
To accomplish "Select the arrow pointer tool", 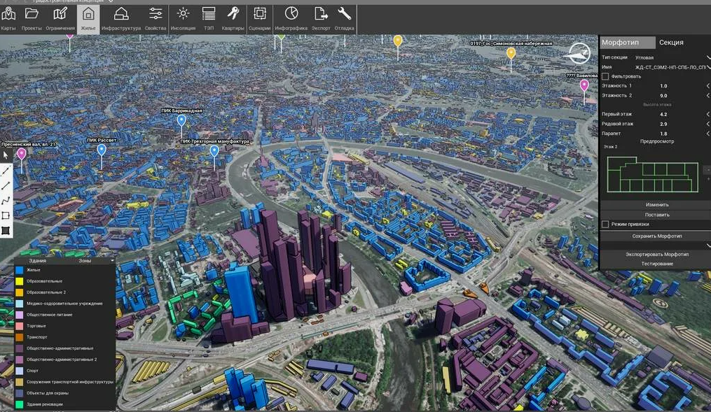I will pos(6,155).
